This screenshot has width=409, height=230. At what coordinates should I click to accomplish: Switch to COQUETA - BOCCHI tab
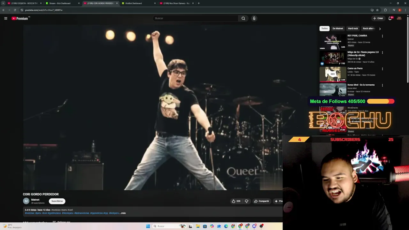[x=25, y=3]
